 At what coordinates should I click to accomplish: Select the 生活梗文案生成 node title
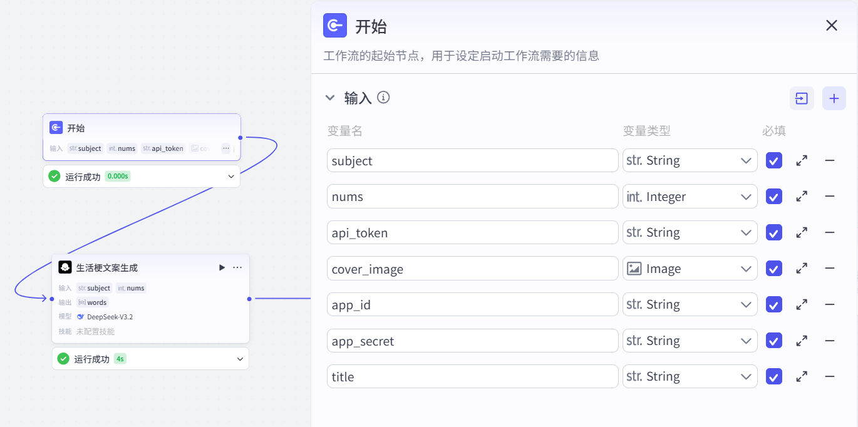coord(107,267)
